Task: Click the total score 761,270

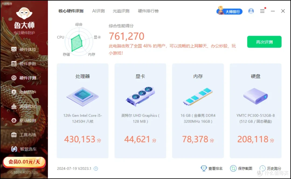Action: 126,36
